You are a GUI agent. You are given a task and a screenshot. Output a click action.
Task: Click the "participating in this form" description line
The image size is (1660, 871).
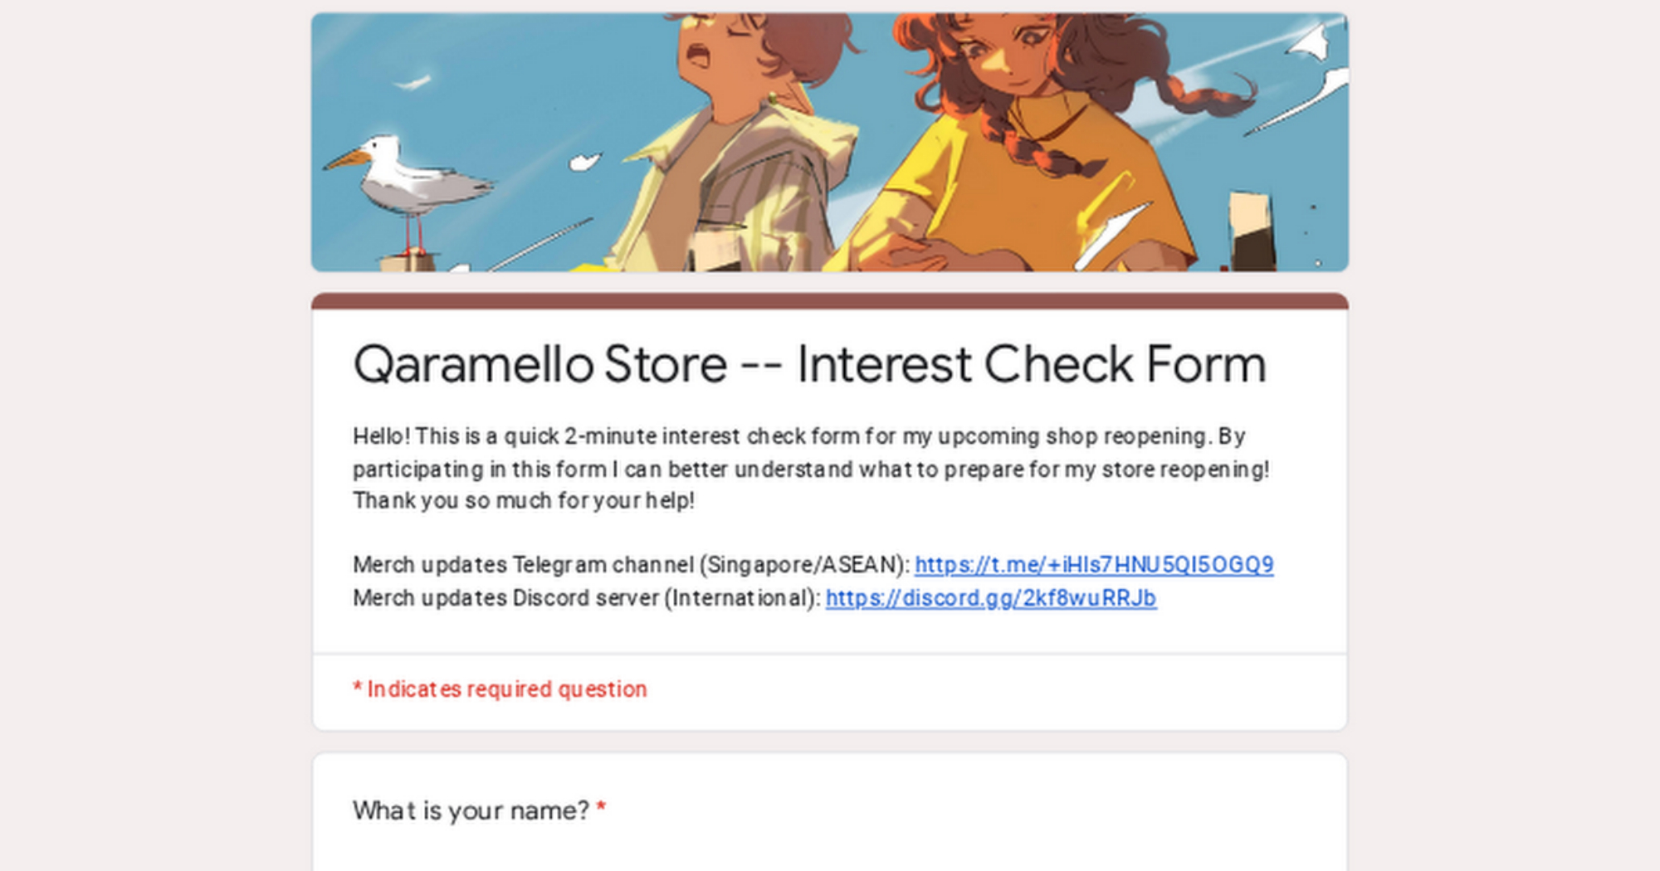pos(810,470)
